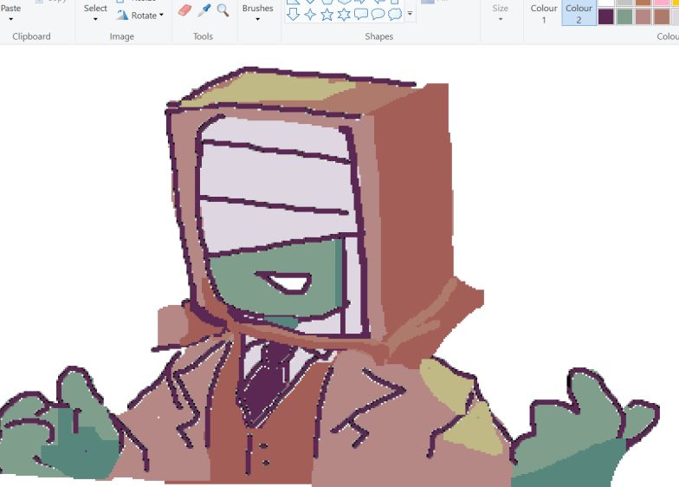Image resolution: width=679 pixels, height=487 pixels.
Task: Choose the cloud callout shape
Action: pos(395,14)
